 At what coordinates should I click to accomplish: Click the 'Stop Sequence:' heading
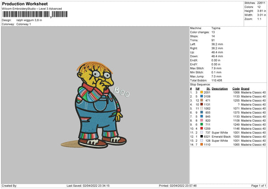(200, 84)
